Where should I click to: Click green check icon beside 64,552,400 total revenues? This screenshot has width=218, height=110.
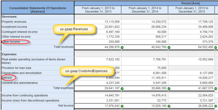coord(216,47)
